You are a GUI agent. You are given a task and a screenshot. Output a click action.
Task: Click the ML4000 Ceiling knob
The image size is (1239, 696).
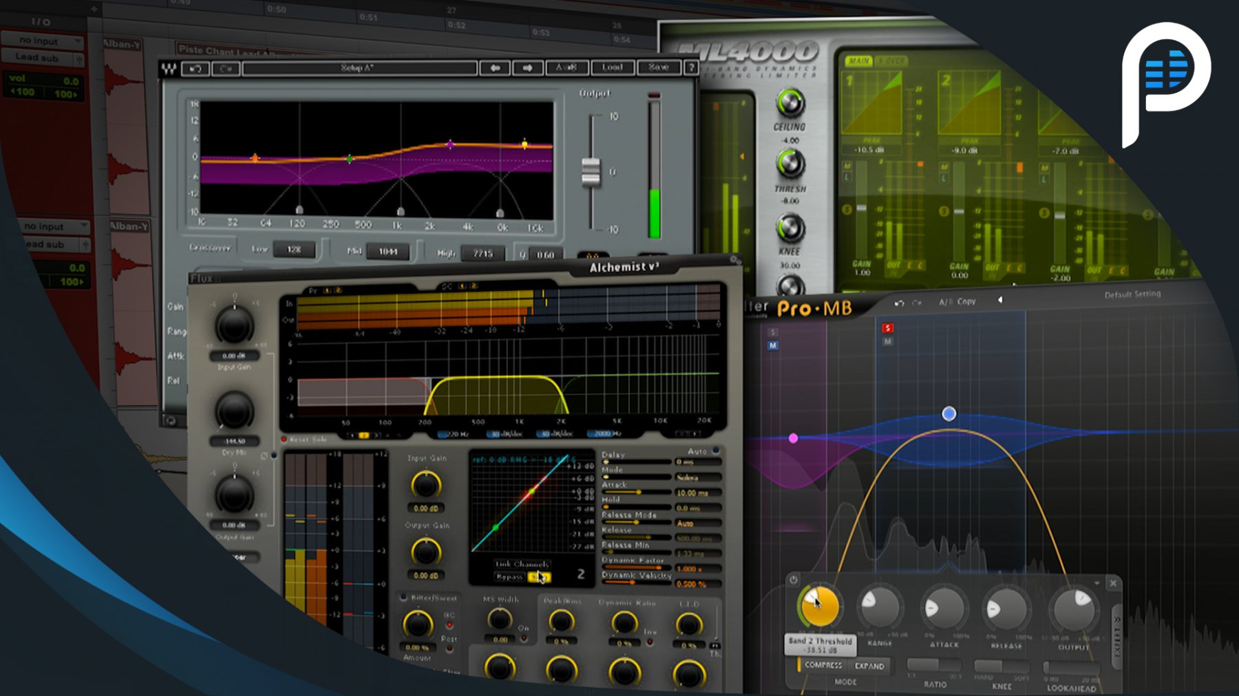(x=790, y=103)
